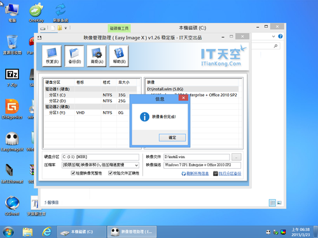Switch Explorer to large icons view
318x238 pixels.
point(279,202)
